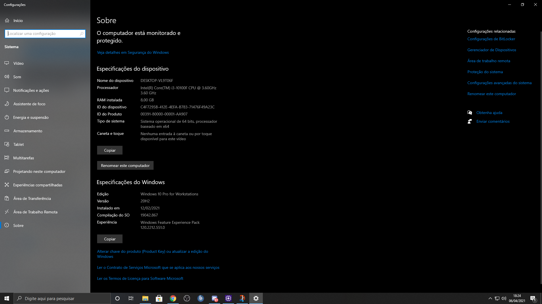
Task: Open network icon in system tray
Action: [497, 298]
